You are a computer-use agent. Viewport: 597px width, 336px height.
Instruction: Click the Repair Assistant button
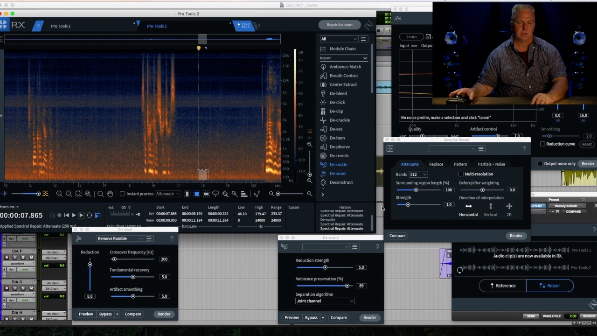pyautogui.click(x=340, y=25)
